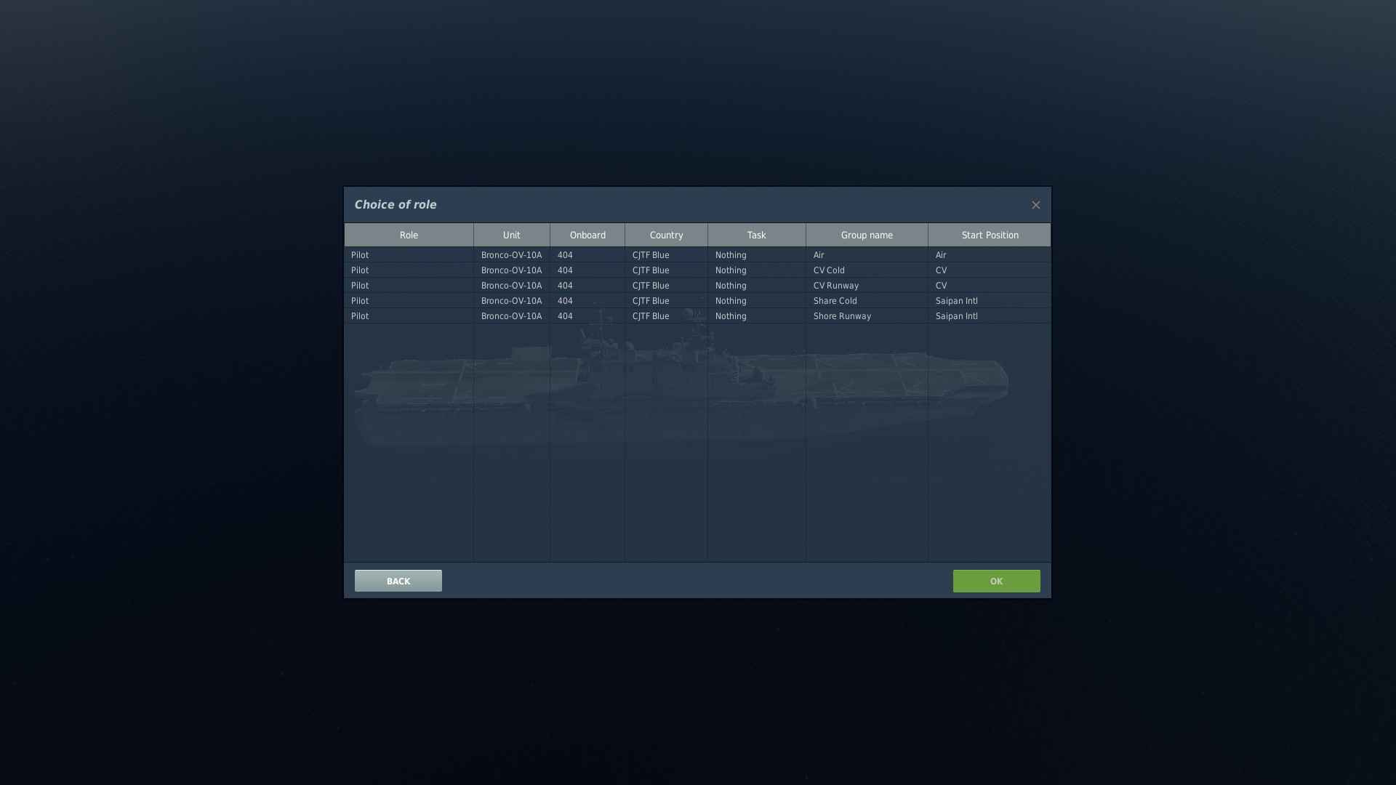This screenshot has width=1396, height=785.
Task: Select the CV Cold group row
Action: click(829, 270)
